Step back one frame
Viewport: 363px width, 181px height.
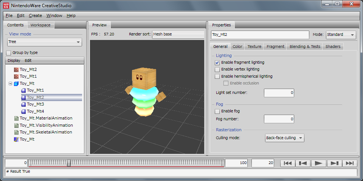click(x=303, y=163)
